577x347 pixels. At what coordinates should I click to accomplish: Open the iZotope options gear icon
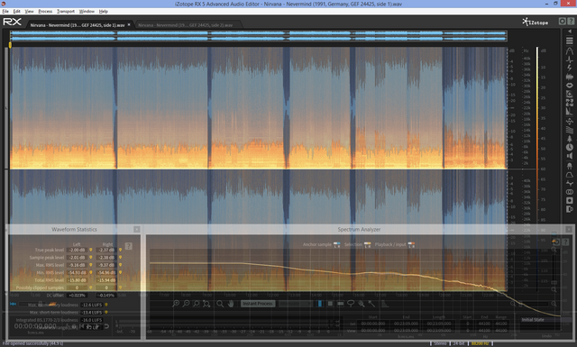click(x=563, y=22)
